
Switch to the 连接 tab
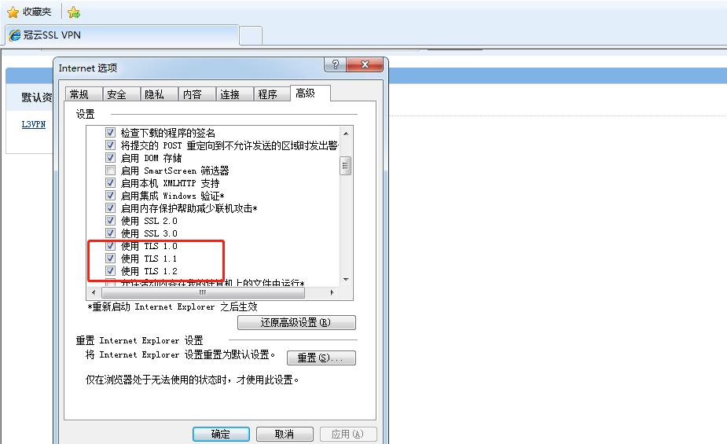coord(229,94)
